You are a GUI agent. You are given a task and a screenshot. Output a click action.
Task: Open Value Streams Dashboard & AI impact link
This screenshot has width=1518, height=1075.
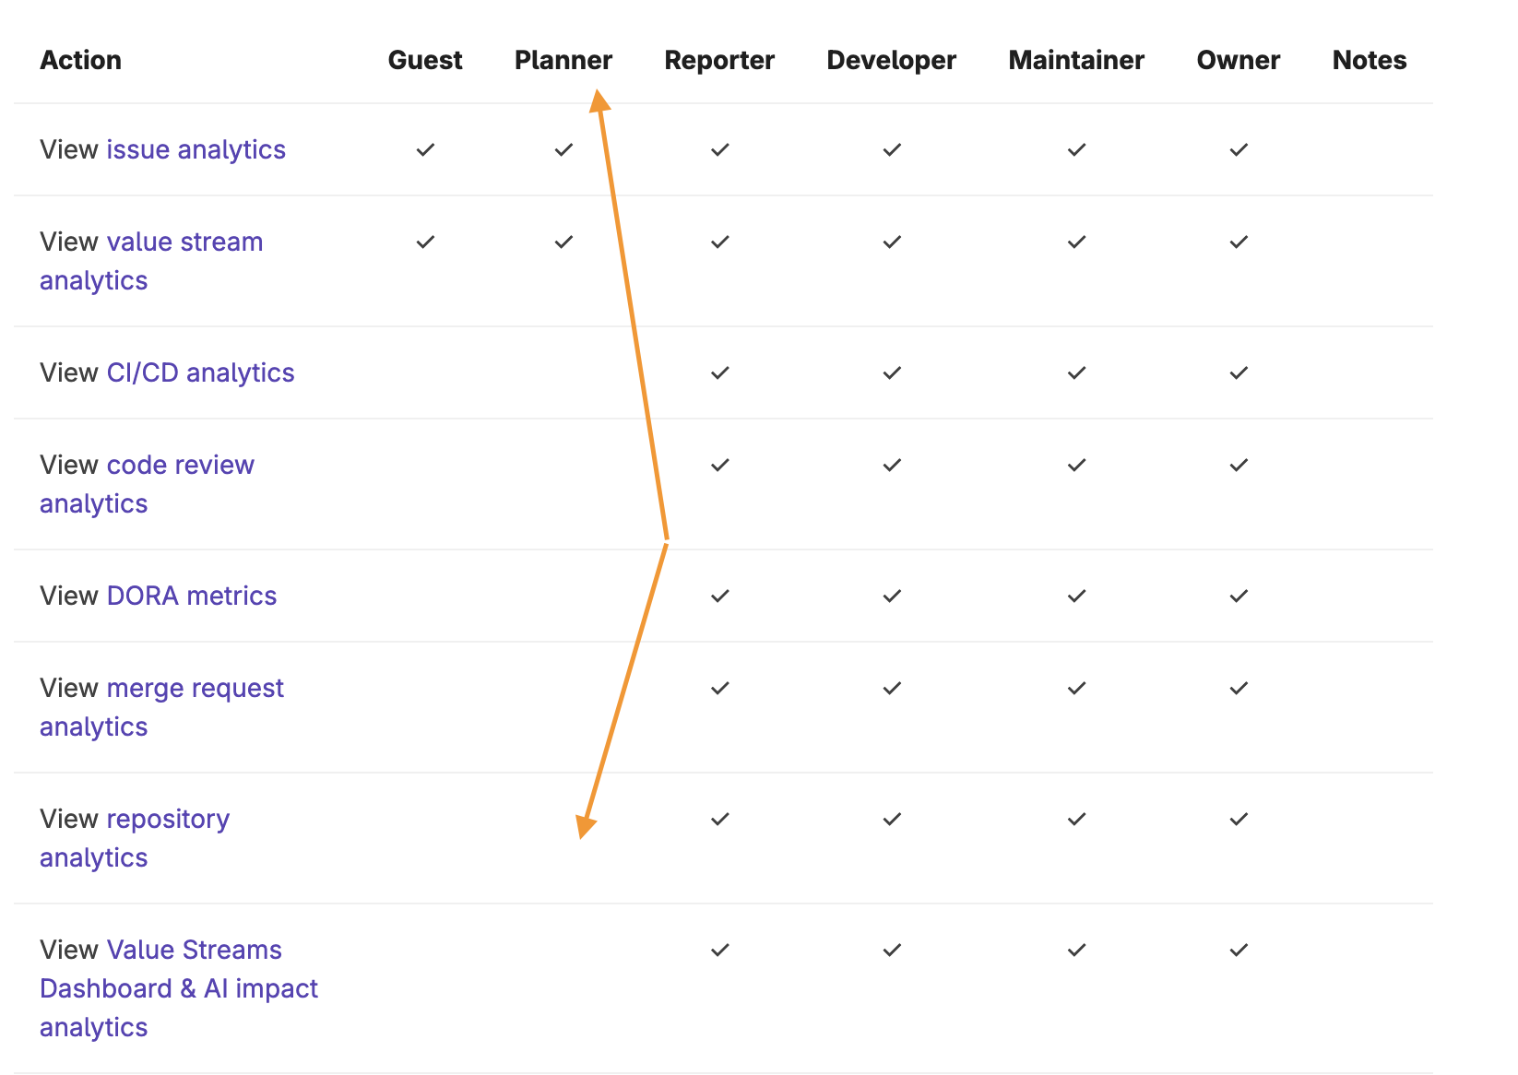[x=194, y=950]
